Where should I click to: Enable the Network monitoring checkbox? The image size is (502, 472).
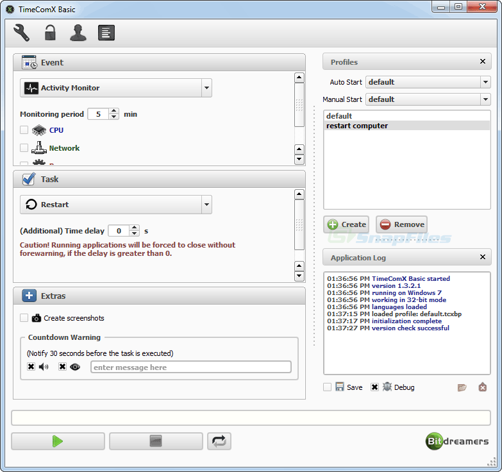[24, 147]
